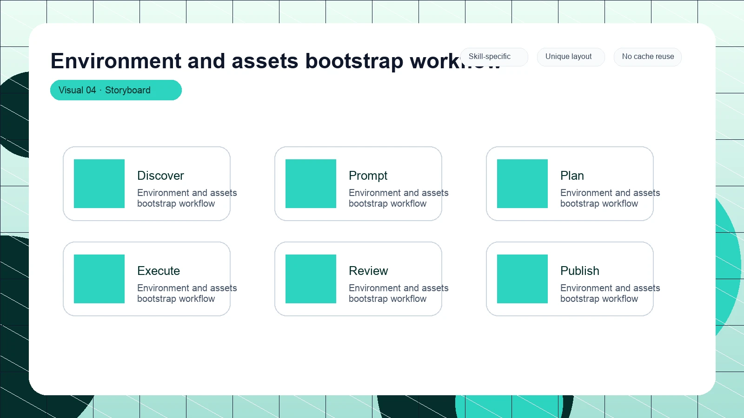The width and height of the screenshot is (744, 418).
Task: Click the teal square in the Execute card
Action: point(99,279)
